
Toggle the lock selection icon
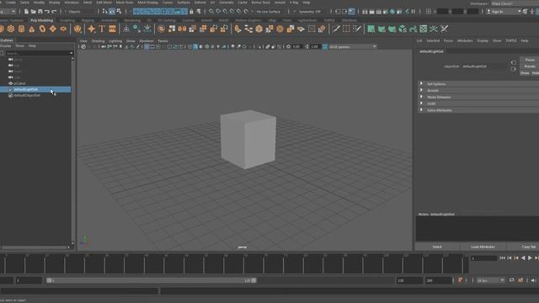191,11
